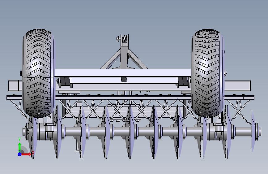Click the blue Z axis ball on triad
Viewport: 268px width, 174px height.
coord(19,154)
